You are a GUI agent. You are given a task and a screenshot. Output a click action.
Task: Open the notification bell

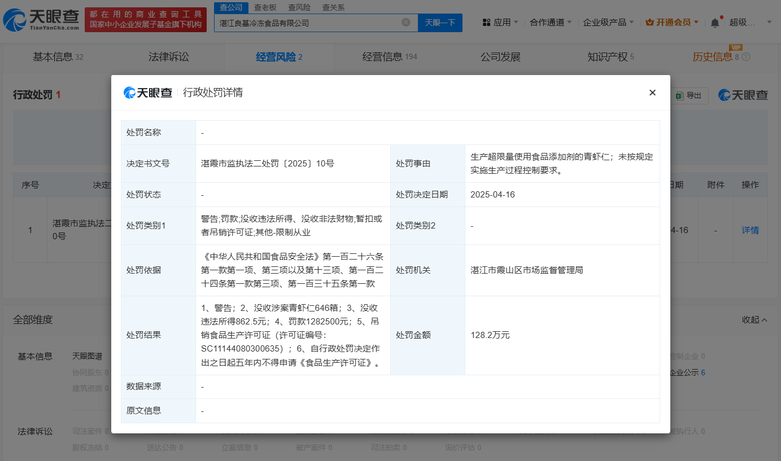pos(715,23)
